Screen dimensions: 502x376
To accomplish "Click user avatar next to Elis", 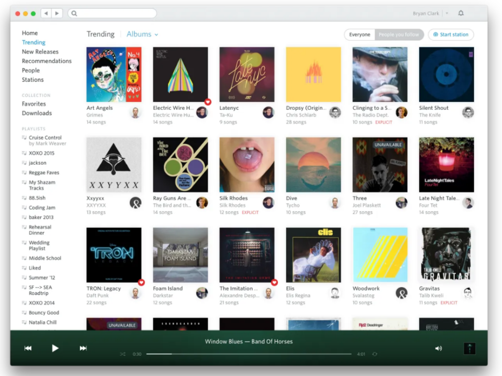I will pos(335,293).
